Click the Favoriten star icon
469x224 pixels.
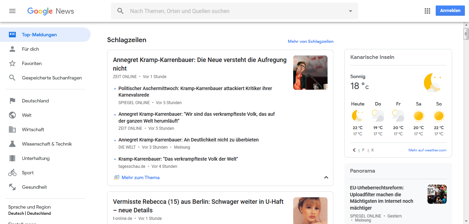point(12,63)
